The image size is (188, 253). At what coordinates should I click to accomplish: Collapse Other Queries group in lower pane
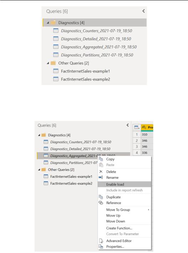[x=39, y=170]
